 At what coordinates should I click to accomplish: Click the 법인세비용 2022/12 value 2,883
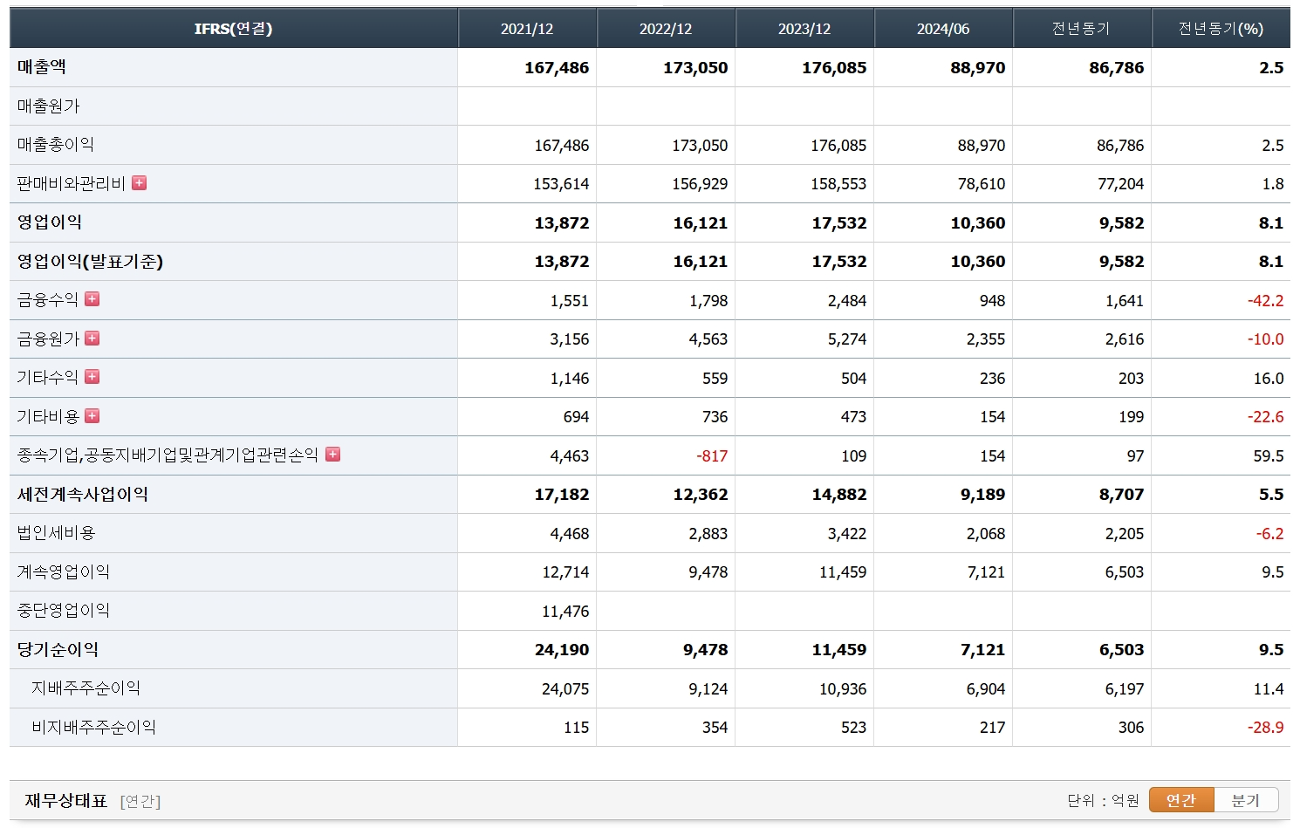pos(708,533)
